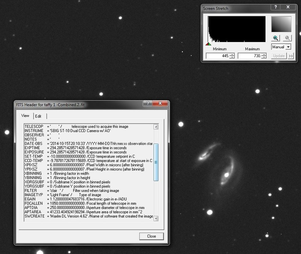
Task: Open the Manual stretch mode dropdown
Action: pos(281,47)
